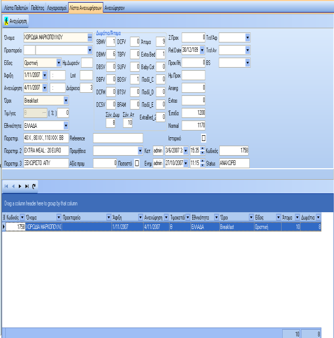This screenshot has height=338, width=334.
Task: Click the Αναχώρηση toolbar button with walking icon
Action: coord(16,21)
